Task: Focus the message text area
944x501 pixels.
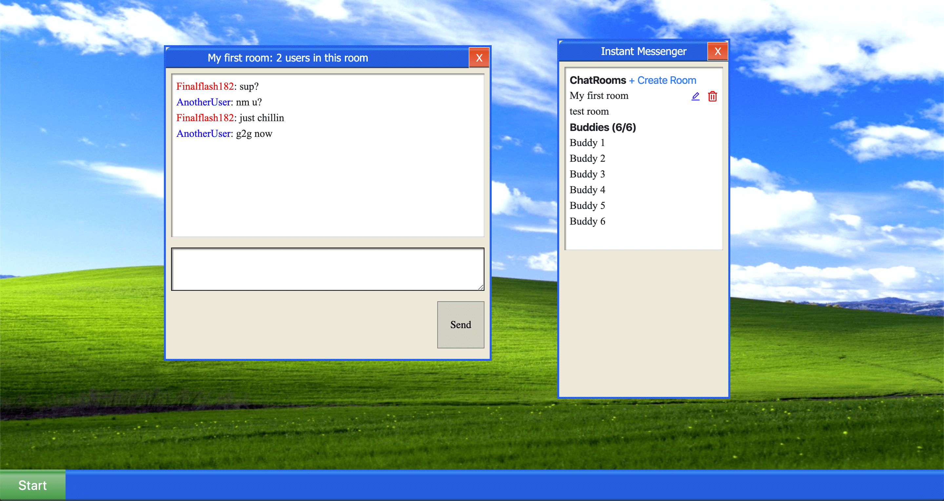Action: pyautogui.click(x=328, y=269)
